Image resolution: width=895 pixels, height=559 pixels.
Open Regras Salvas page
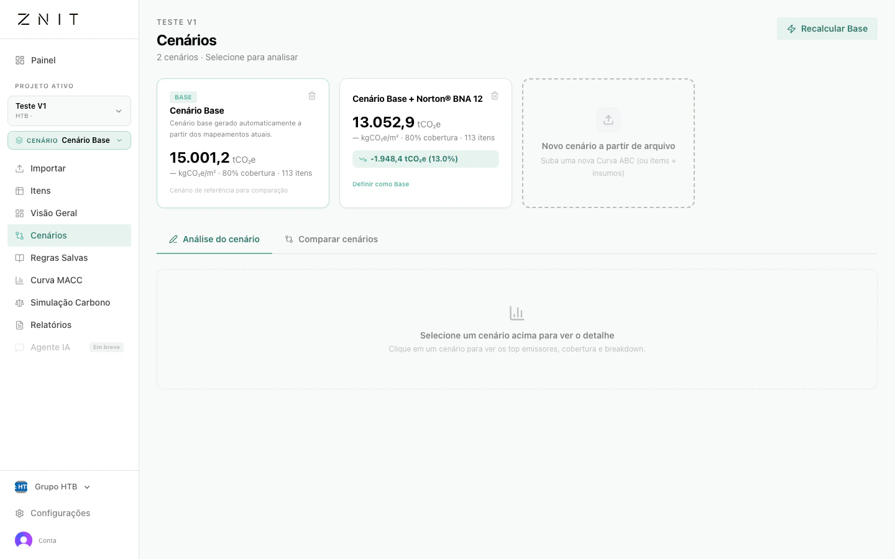tap(69, 258)
